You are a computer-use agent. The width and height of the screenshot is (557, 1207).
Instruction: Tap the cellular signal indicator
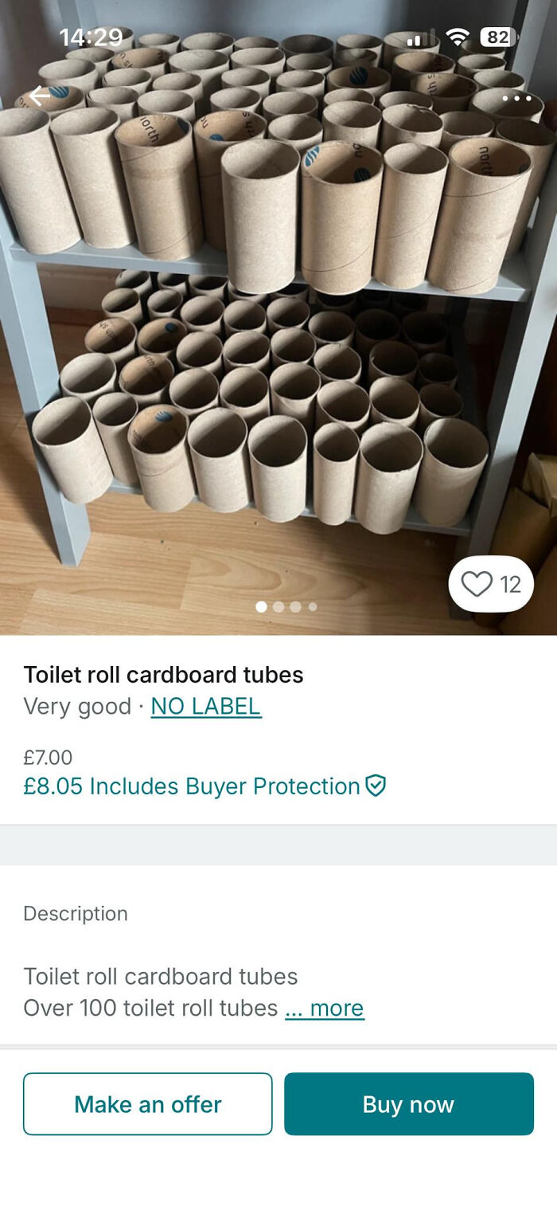[x=422, y=37]
